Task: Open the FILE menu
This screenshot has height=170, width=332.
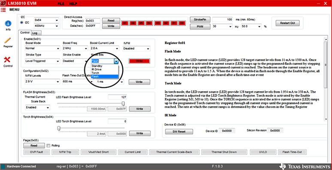Action: point(61,4)
